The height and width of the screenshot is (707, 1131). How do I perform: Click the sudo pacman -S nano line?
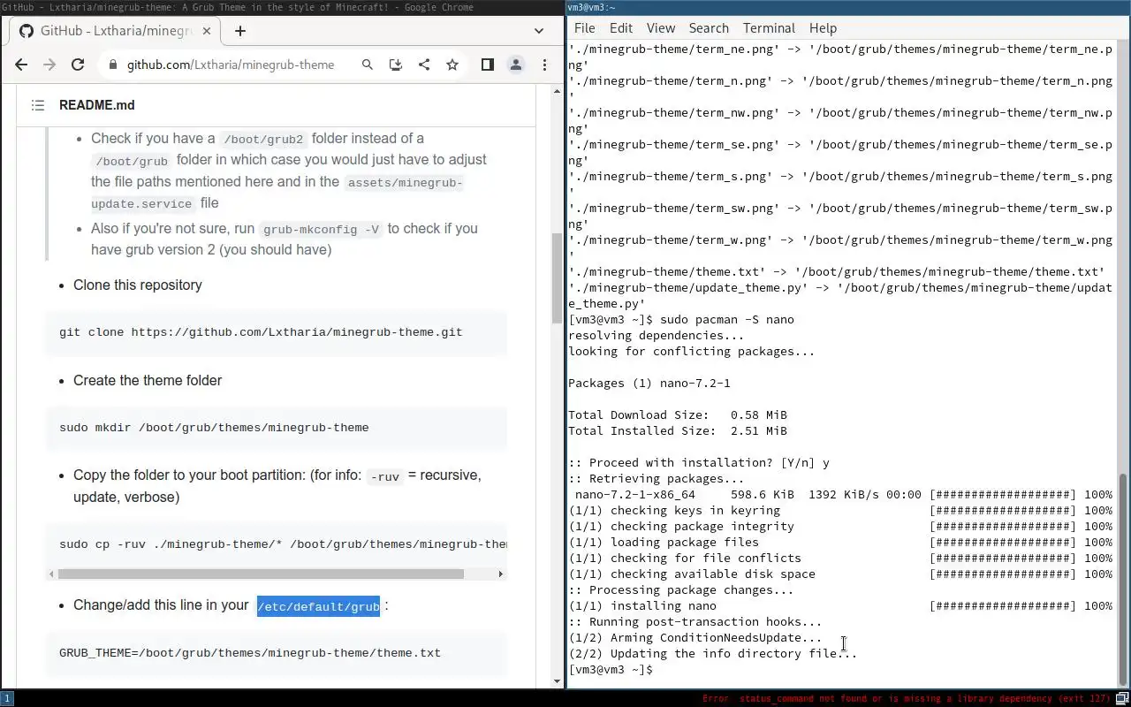point(681,320)
